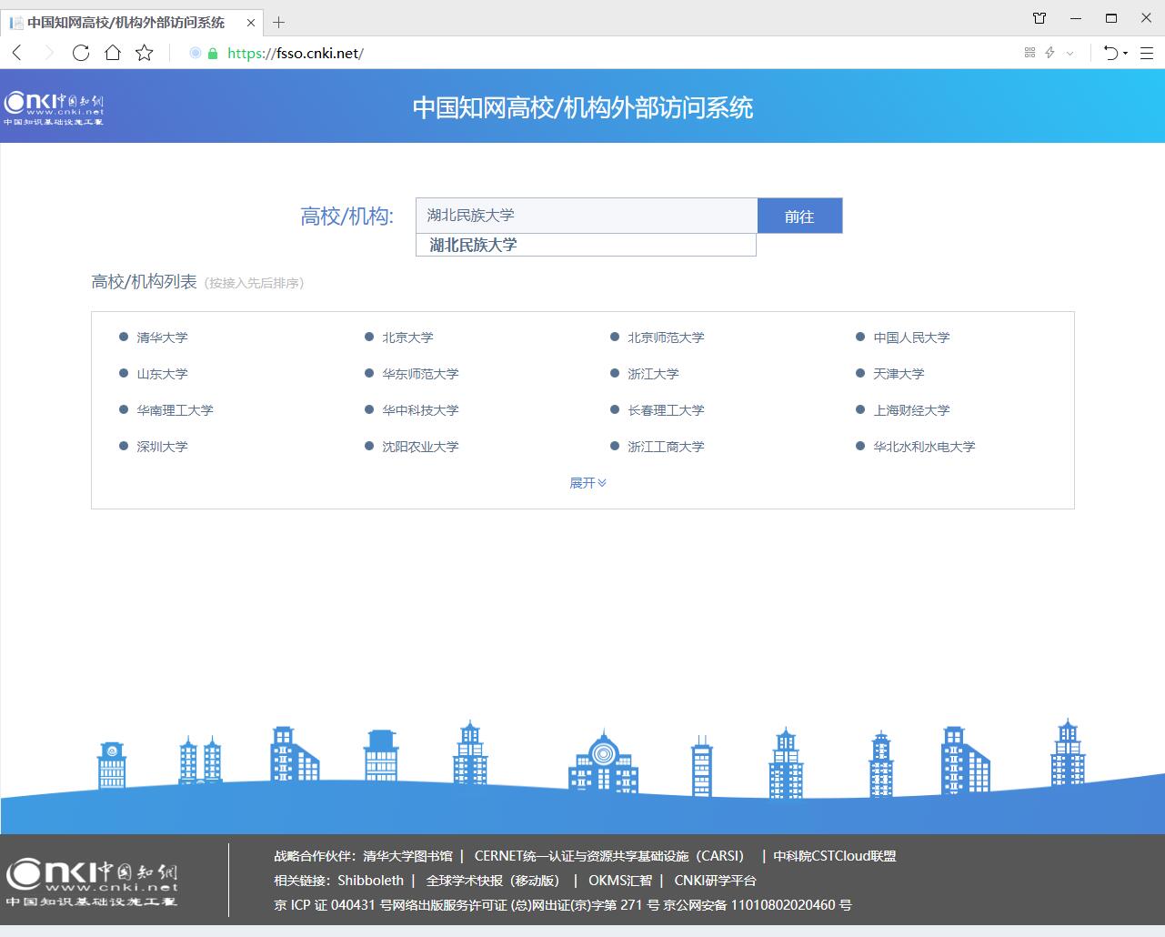Viewport: 1165px width, 937px height.
Task: Select 湖北民族大学 from the suggestion dropdown
Action: [473, 245]
